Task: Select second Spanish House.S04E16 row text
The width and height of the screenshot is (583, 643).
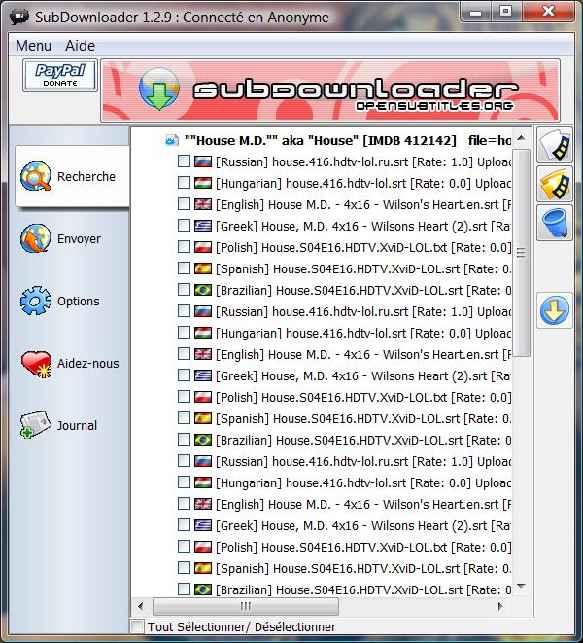Action: pos(363,418)
